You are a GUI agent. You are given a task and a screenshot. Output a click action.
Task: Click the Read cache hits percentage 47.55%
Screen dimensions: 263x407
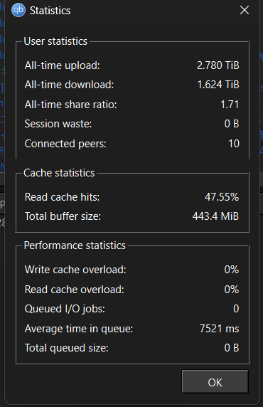tap(222, 197)
